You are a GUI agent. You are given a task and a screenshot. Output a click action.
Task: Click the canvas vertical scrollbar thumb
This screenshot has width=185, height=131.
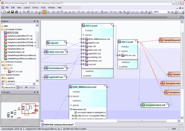tap(182, 61)
